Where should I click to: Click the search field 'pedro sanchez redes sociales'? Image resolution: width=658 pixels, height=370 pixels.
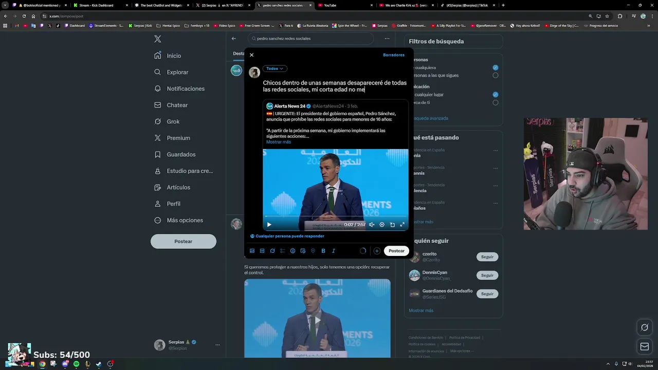(310, 39)
